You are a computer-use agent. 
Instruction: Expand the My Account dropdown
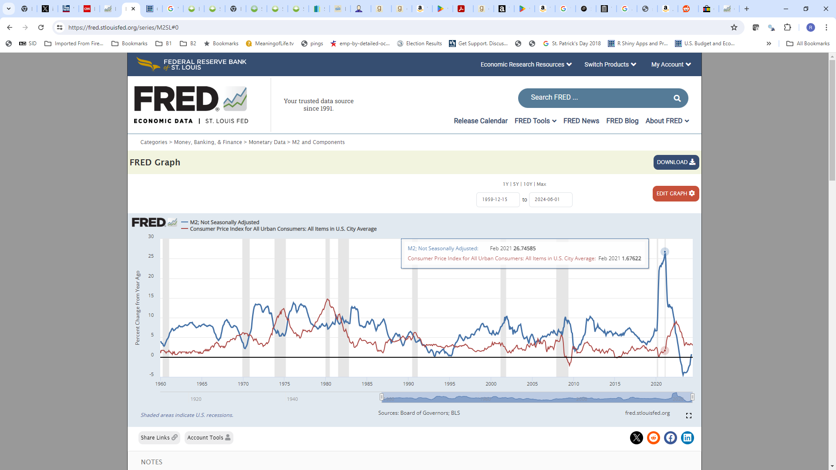(x=670, y=64)
